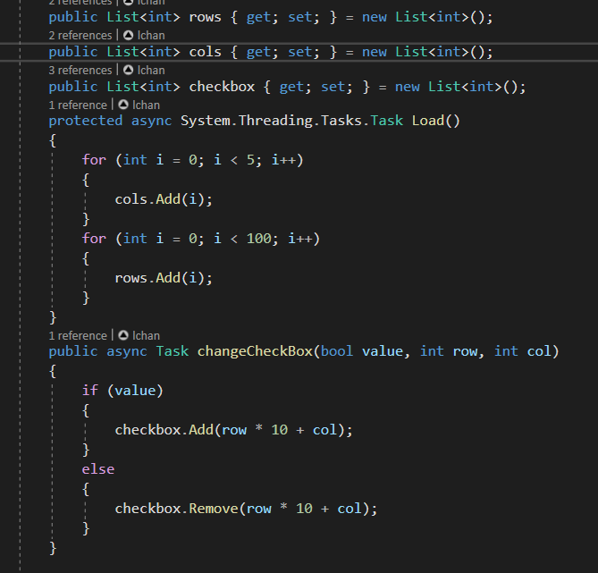Click 'lchan' author text above Load method
The image size is (598, 573).
(x=146, y=105)
